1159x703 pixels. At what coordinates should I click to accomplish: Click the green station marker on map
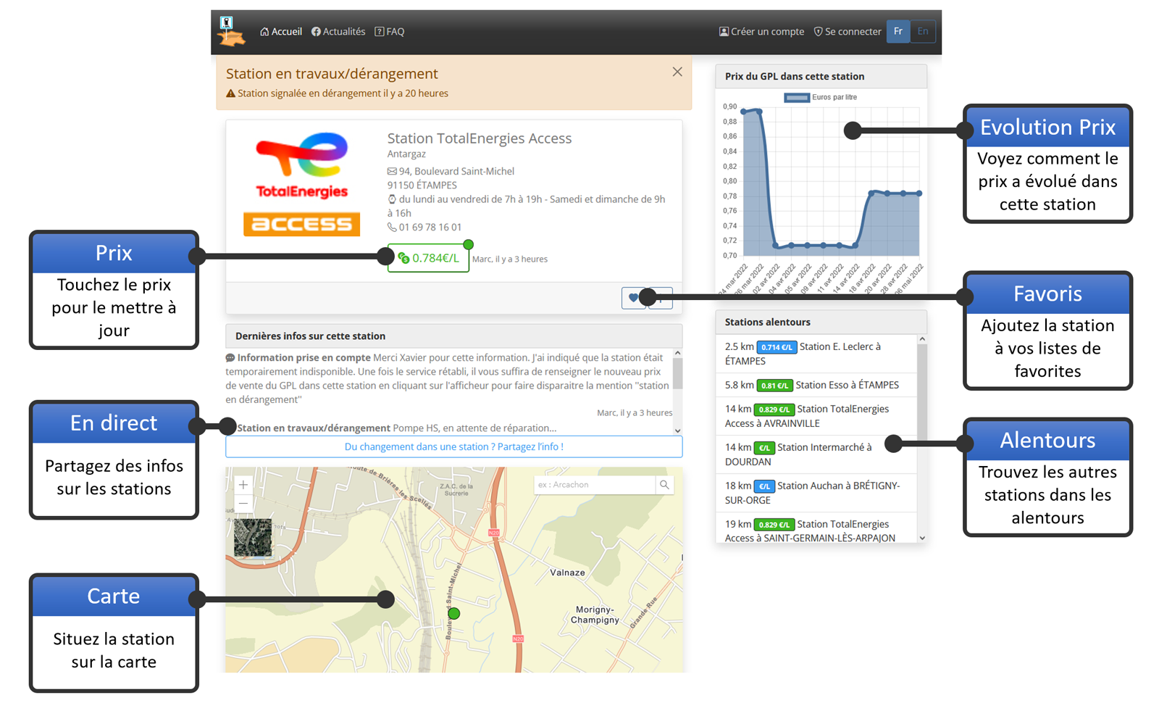(454, 614)
